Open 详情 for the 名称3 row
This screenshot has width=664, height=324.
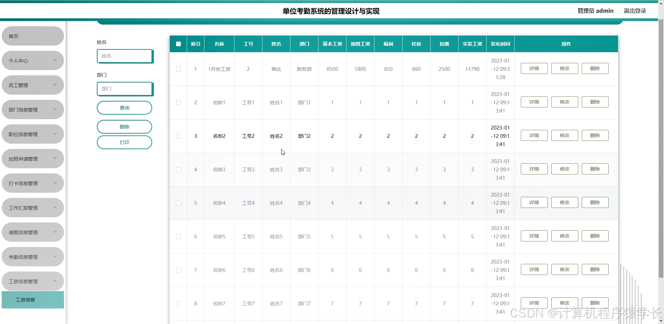[x=534, y=169]
